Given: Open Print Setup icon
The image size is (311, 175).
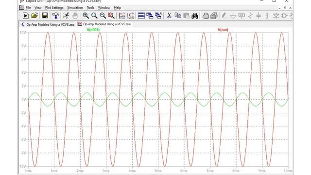Looking at the screenshot, I should click(x=206, y=16).
